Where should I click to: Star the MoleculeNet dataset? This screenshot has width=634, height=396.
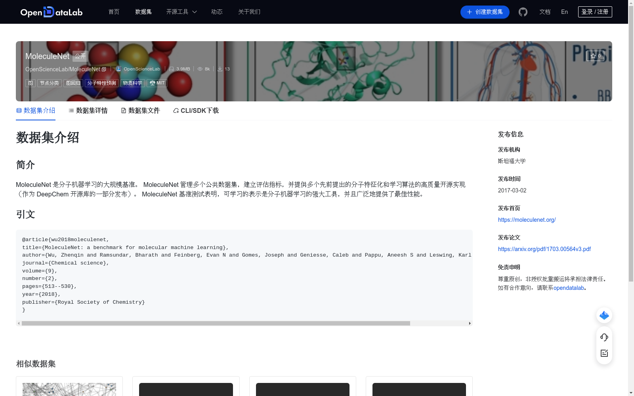[595, 56]
